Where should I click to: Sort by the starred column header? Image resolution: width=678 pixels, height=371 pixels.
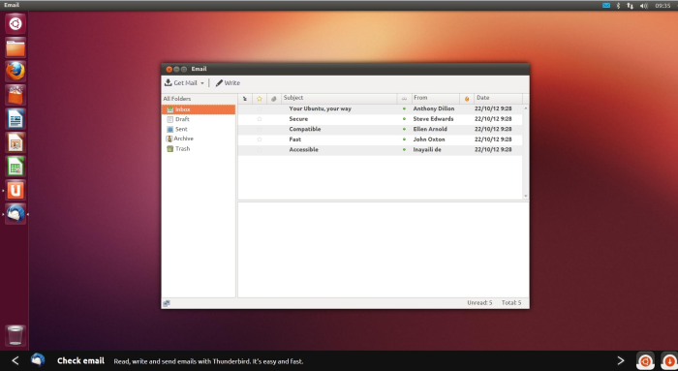(260, 99)
